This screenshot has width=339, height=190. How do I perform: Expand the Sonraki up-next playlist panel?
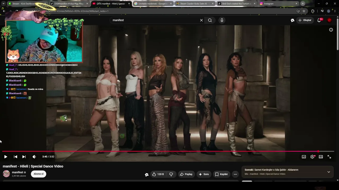tap(329, 172)
